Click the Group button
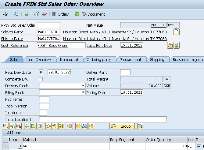The width and height of the screenshot is (204, 150). [122, 126]
